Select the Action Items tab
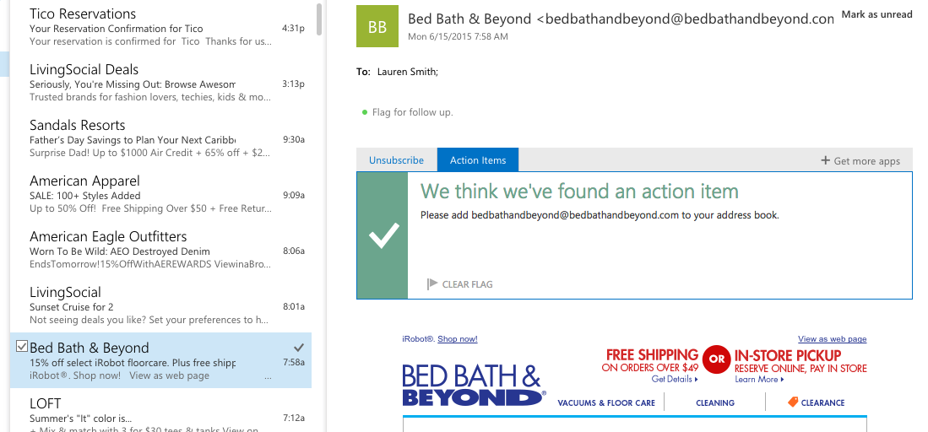The image size is (928, 432). [x=478, y=159]
